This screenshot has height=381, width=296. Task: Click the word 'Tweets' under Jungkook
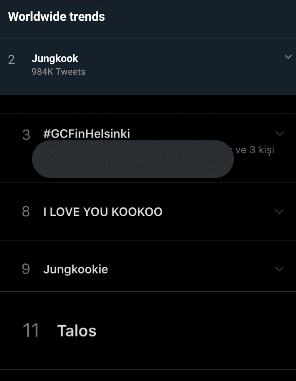(x=71, y=72)
